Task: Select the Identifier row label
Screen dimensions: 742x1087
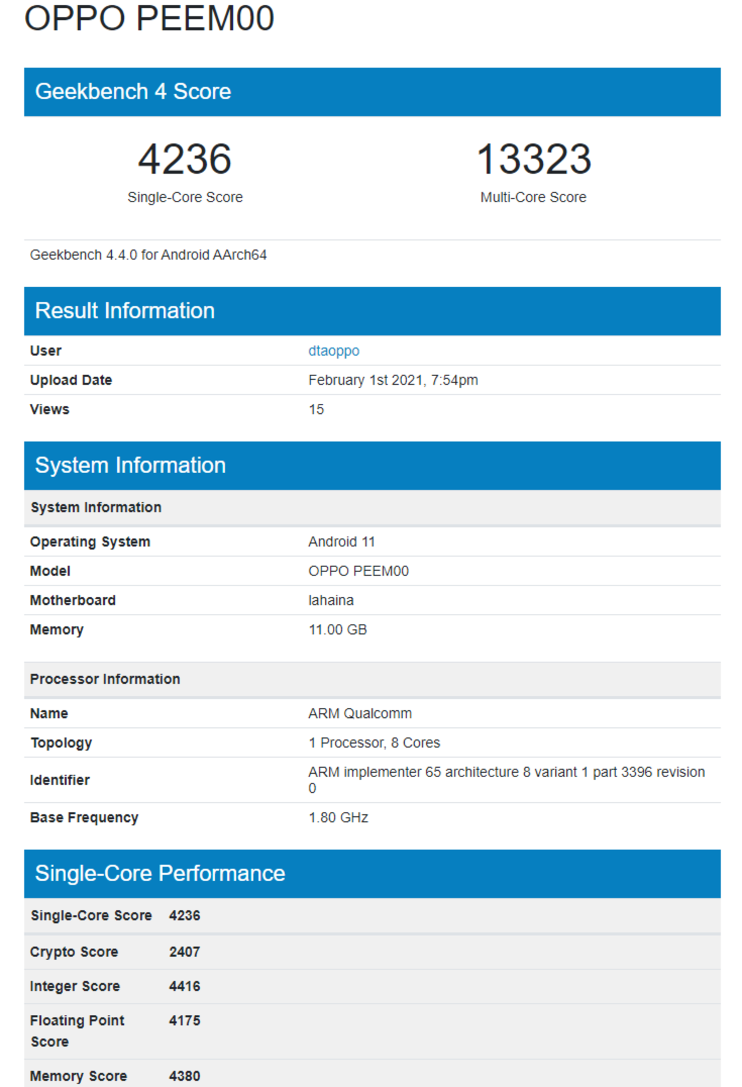Action: [x=60, y=780]
